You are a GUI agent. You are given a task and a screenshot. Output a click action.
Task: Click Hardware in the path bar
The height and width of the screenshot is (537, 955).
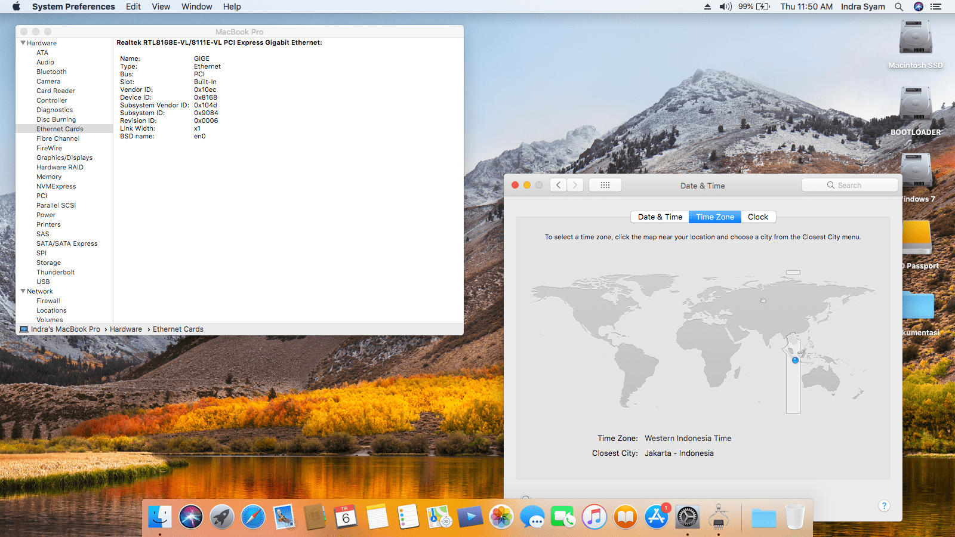coord(126,329)
